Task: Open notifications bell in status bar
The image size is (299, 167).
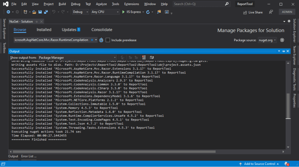Action: pos(286,164)
